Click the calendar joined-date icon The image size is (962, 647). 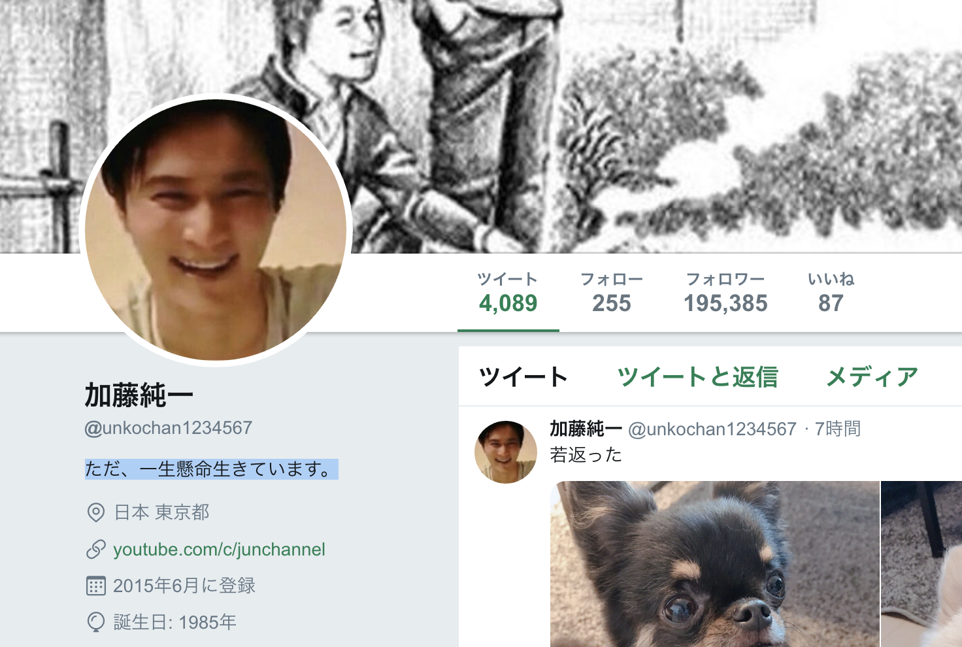(96, 586)
